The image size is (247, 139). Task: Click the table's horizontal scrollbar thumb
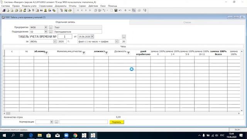click(8, 113)
